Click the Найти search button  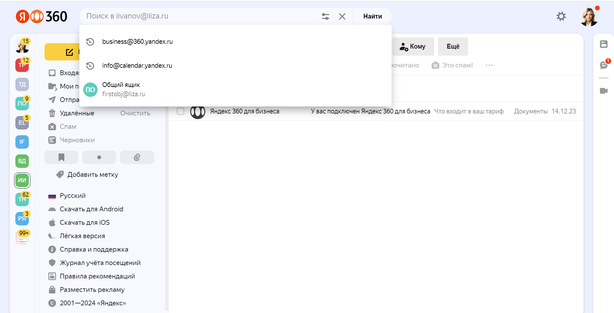(372, 16)
